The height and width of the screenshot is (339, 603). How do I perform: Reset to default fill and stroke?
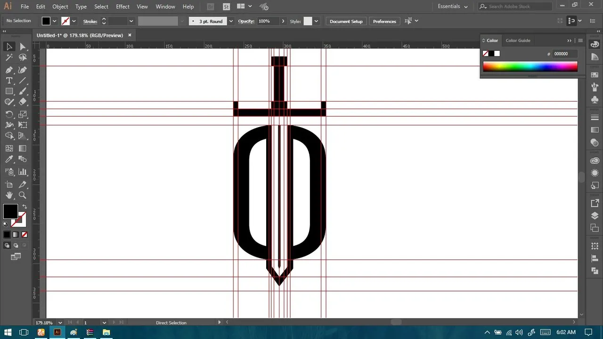click(6, 224)
